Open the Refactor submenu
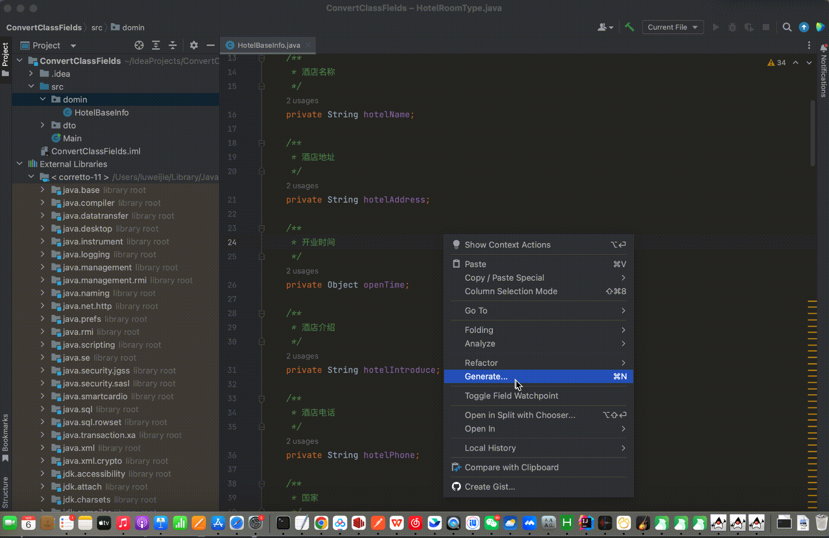The height and width of the screenshot is (538, 829). click(481, 363)
